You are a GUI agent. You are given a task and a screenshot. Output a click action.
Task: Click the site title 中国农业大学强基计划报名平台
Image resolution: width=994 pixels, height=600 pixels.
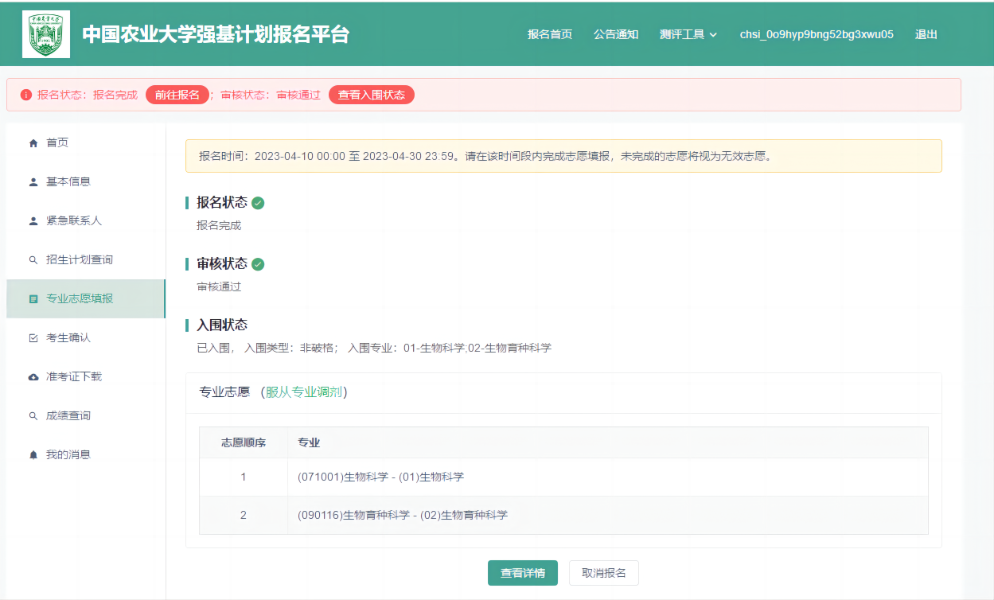[216, 34]
